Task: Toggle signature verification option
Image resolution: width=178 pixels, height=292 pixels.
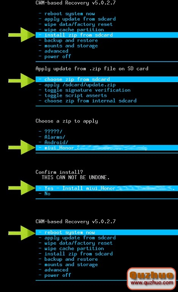Action: pyautogui.click(x=85, y=90)
